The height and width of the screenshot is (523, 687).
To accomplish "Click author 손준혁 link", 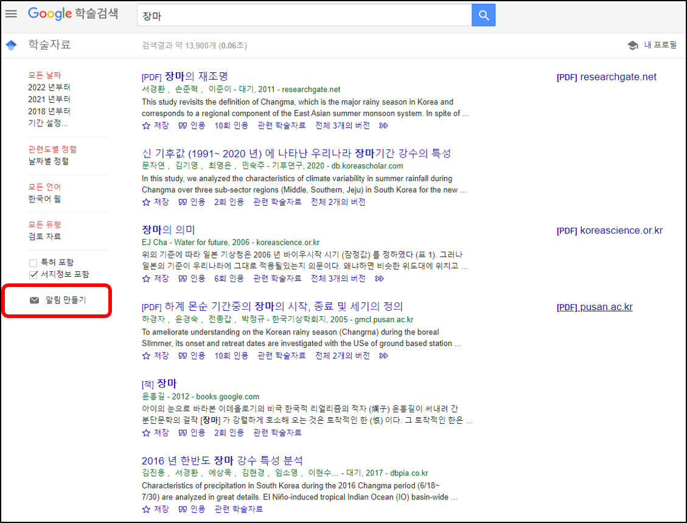I will point(186,89).
